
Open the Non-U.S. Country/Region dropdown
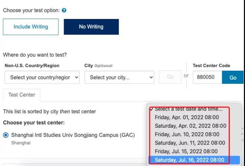point(42,77)
